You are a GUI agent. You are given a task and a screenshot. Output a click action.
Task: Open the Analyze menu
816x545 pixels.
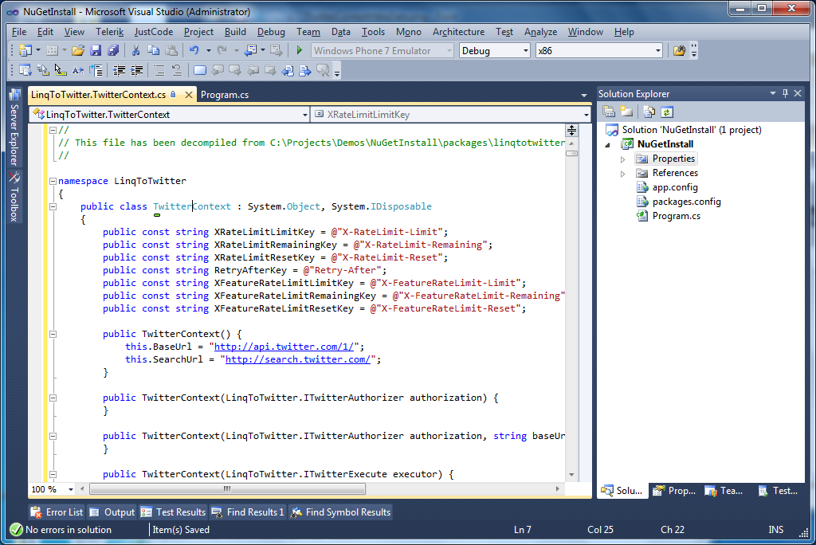coord(541,32)
